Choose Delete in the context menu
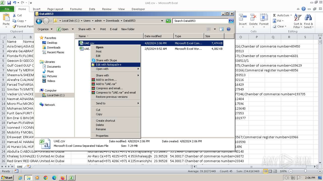The image size is (323, 181). [116, 125]
